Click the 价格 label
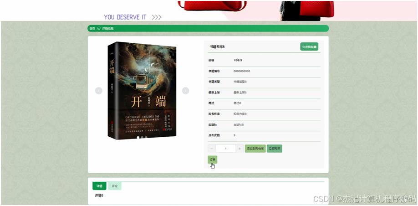Image resolution: width=418 pixels, height=206 pixels. 211,60
